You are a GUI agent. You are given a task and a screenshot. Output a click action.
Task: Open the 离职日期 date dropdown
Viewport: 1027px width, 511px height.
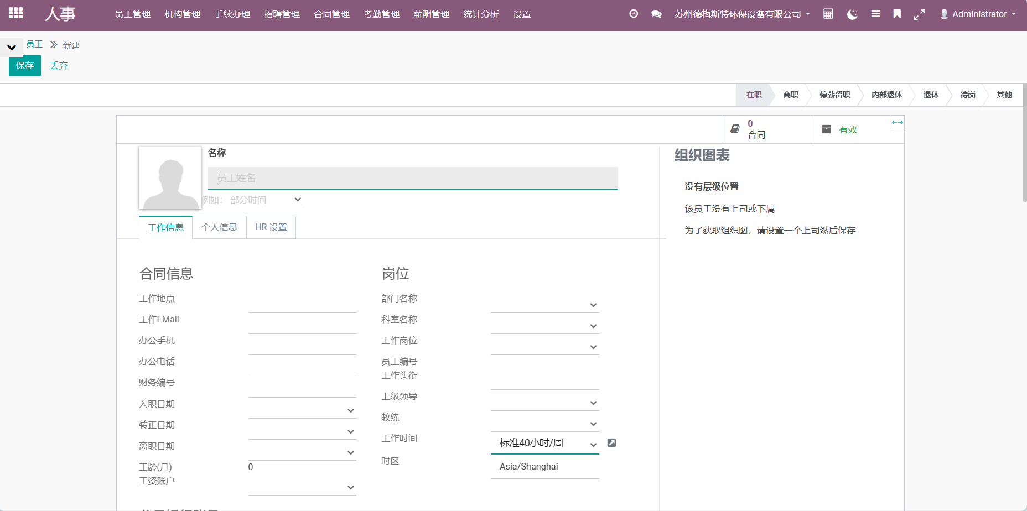(302, 452)
